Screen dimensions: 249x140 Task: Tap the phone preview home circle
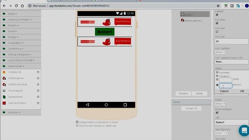[x=106, y=105]
